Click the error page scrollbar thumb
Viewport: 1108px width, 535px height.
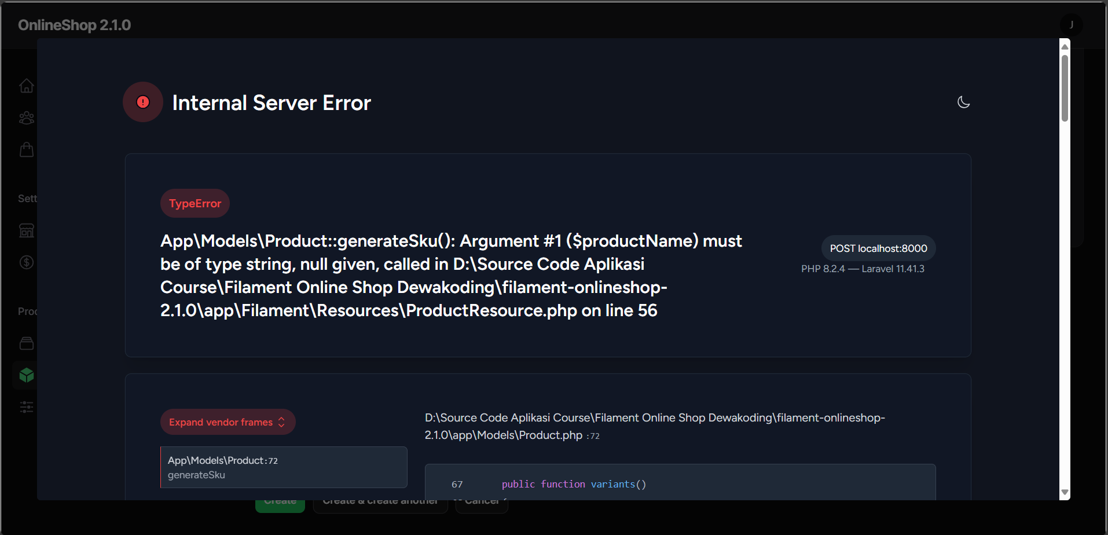[1065, 88]
